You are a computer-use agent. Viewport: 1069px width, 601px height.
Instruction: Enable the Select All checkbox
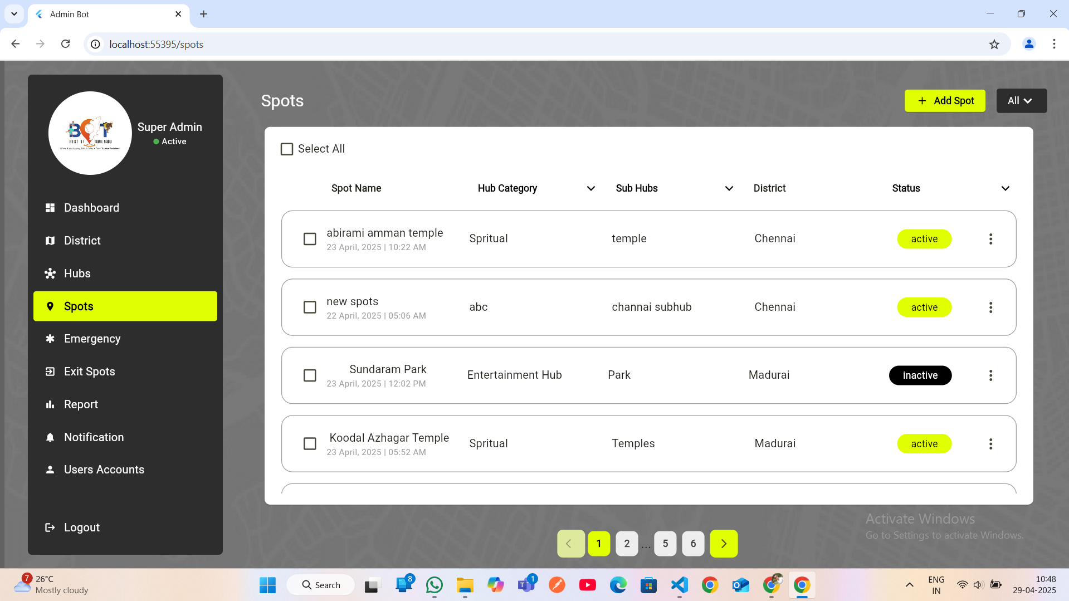click(287, 149)
